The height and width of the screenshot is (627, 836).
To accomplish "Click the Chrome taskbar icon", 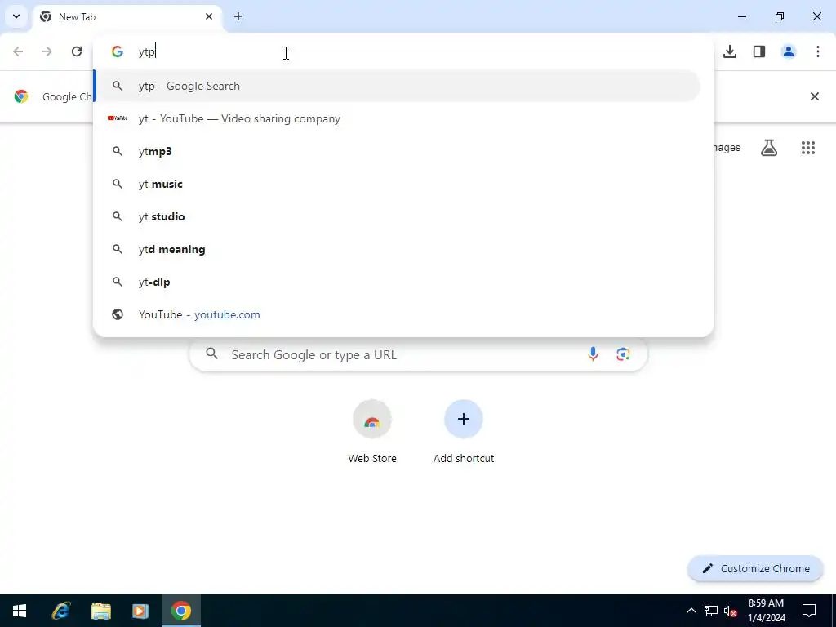I will (x=180, y=611).
